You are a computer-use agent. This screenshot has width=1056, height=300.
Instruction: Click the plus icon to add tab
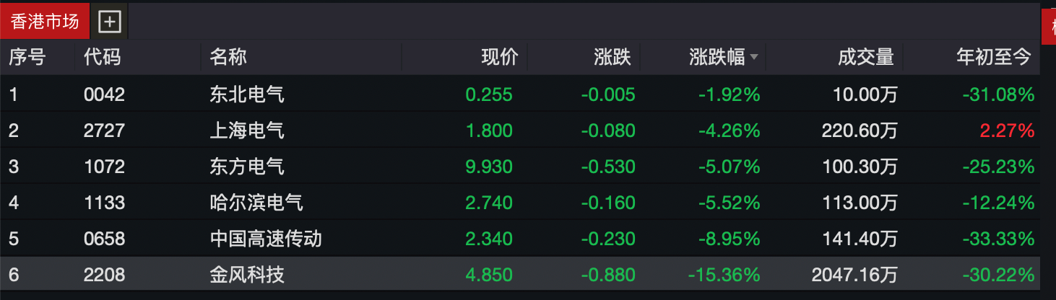click(110, 22)
